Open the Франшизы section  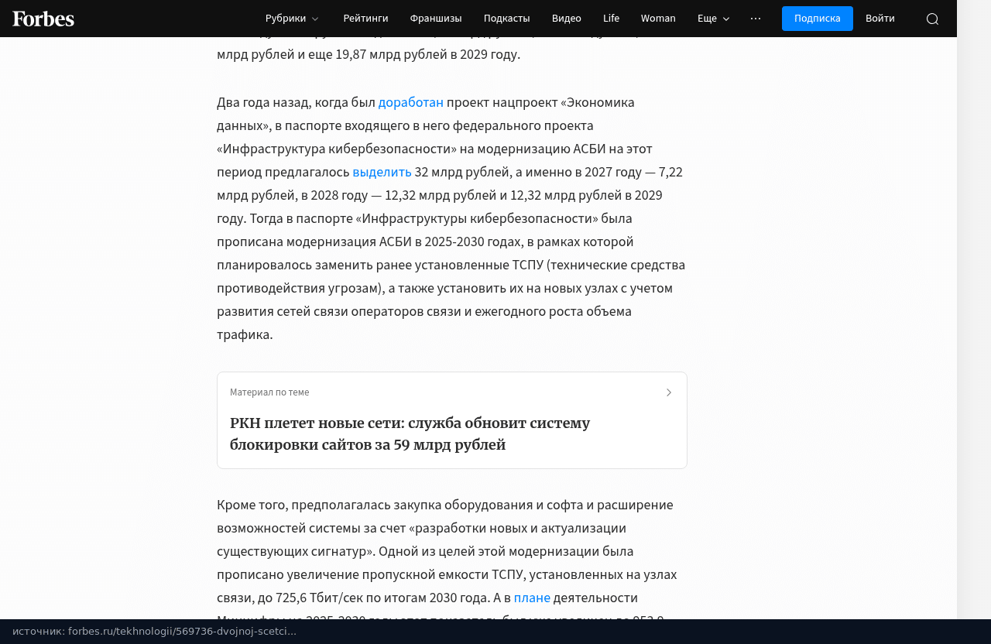point(436,19)
